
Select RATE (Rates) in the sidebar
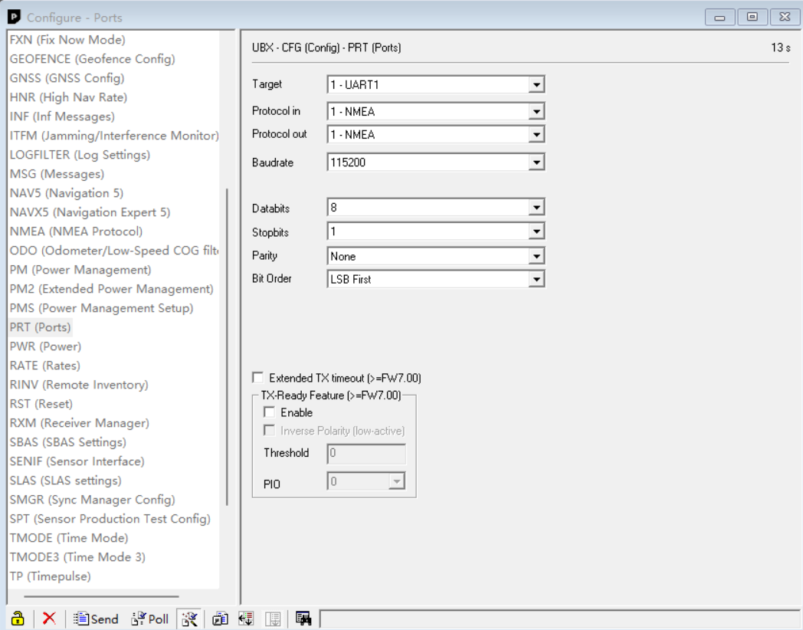tap(44, 365)
